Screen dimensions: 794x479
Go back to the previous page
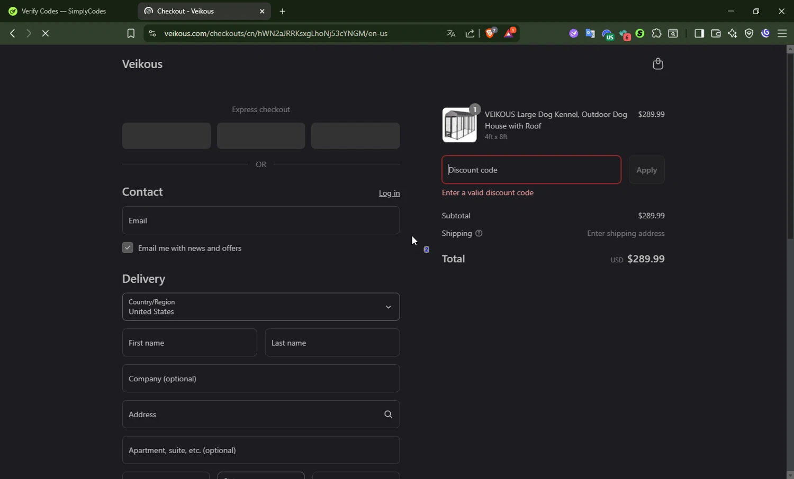pos(12,33)
